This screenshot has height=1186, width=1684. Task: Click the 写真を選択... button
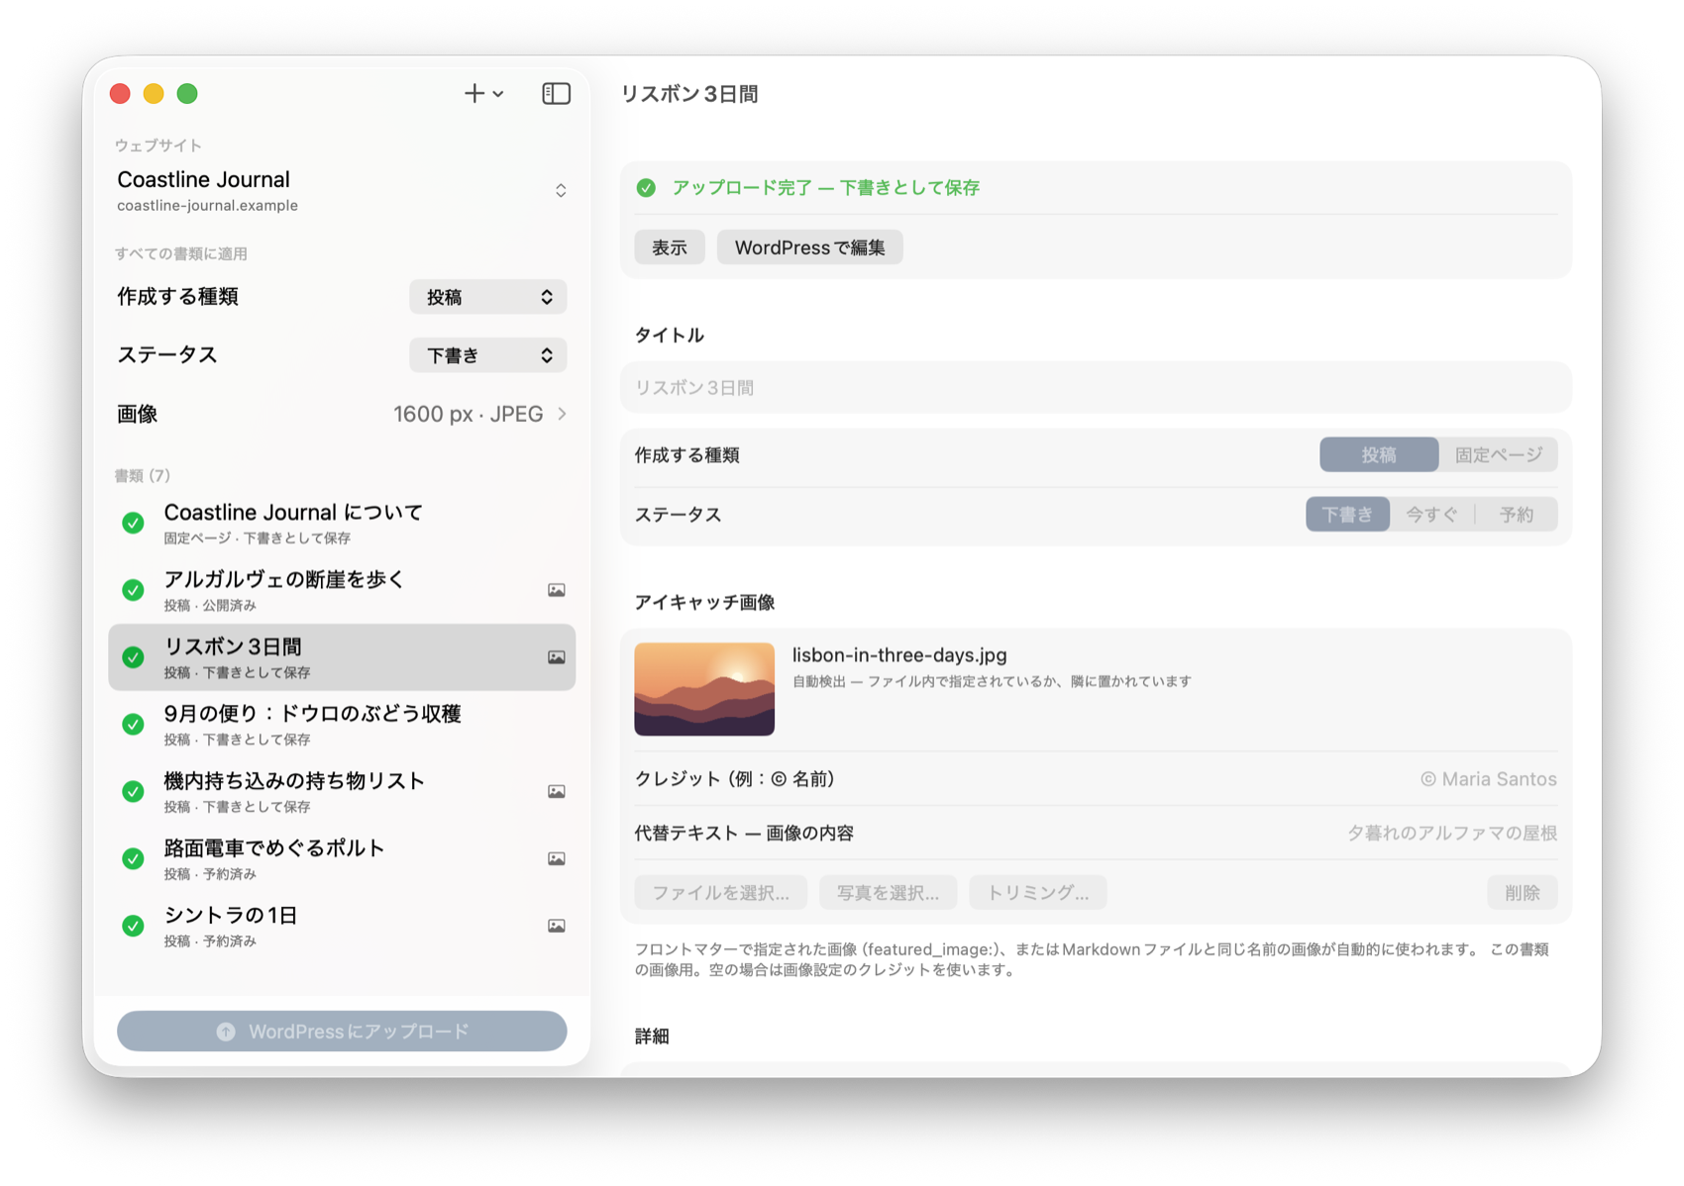(x=889, y=893)
